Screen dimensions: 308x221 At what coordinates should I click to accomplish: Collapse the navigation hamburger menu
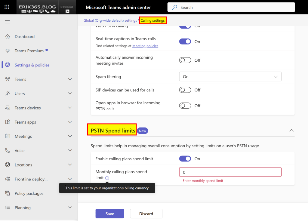pyautogui.click(x=8, y=22)
